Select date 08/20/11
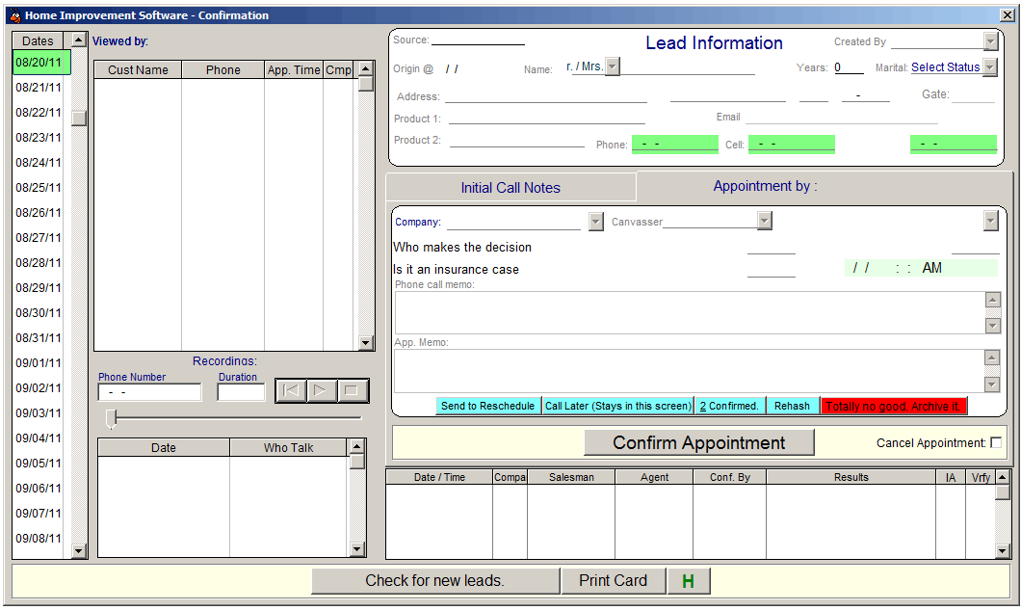1021x610 pixels. (39, 63)
